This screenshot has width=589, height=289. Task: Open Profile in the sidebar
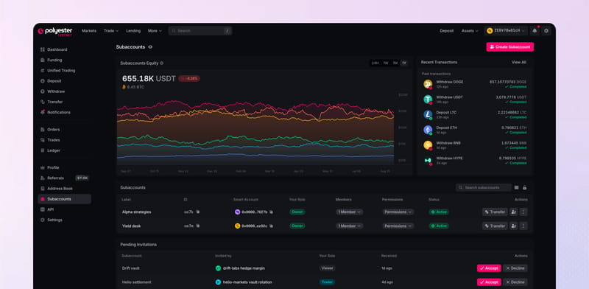pos(64,167)
